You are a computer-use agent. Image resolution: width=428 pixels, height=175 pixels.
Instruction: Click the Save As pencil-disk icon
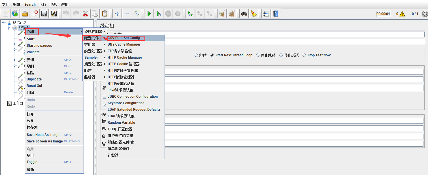tap(54, 13)
